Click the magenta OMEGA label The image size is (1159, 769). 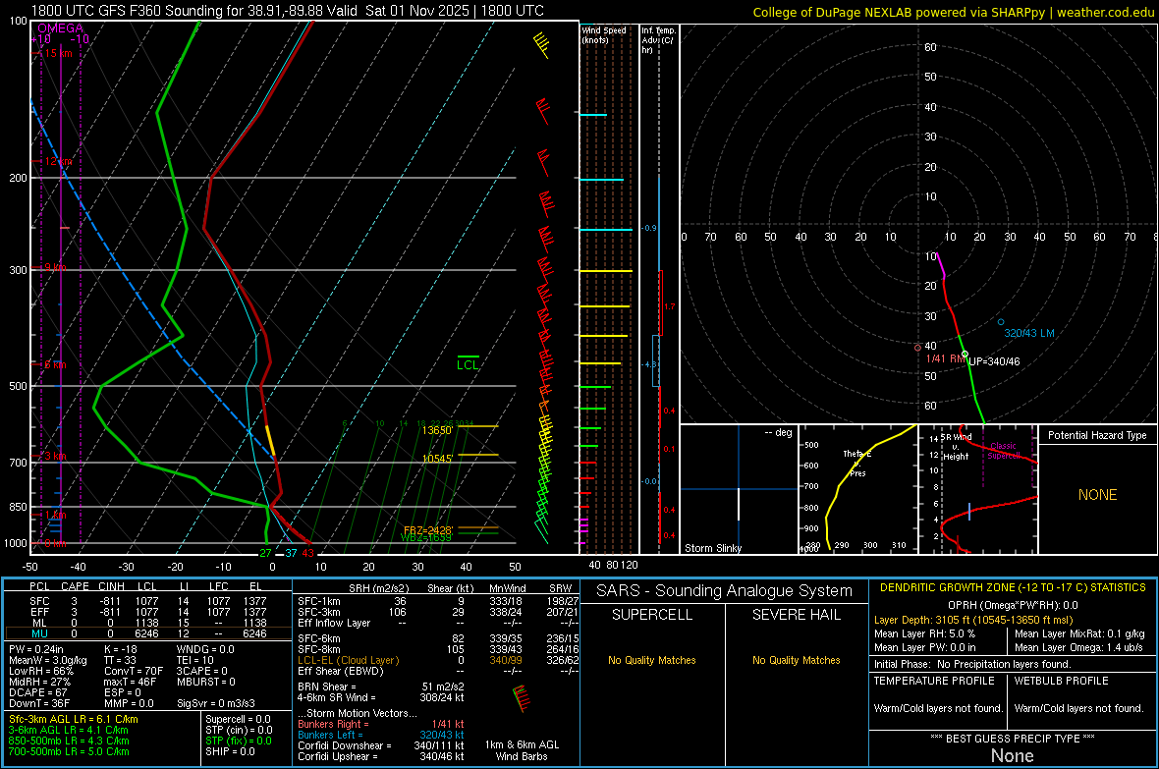tap(61, 28)
